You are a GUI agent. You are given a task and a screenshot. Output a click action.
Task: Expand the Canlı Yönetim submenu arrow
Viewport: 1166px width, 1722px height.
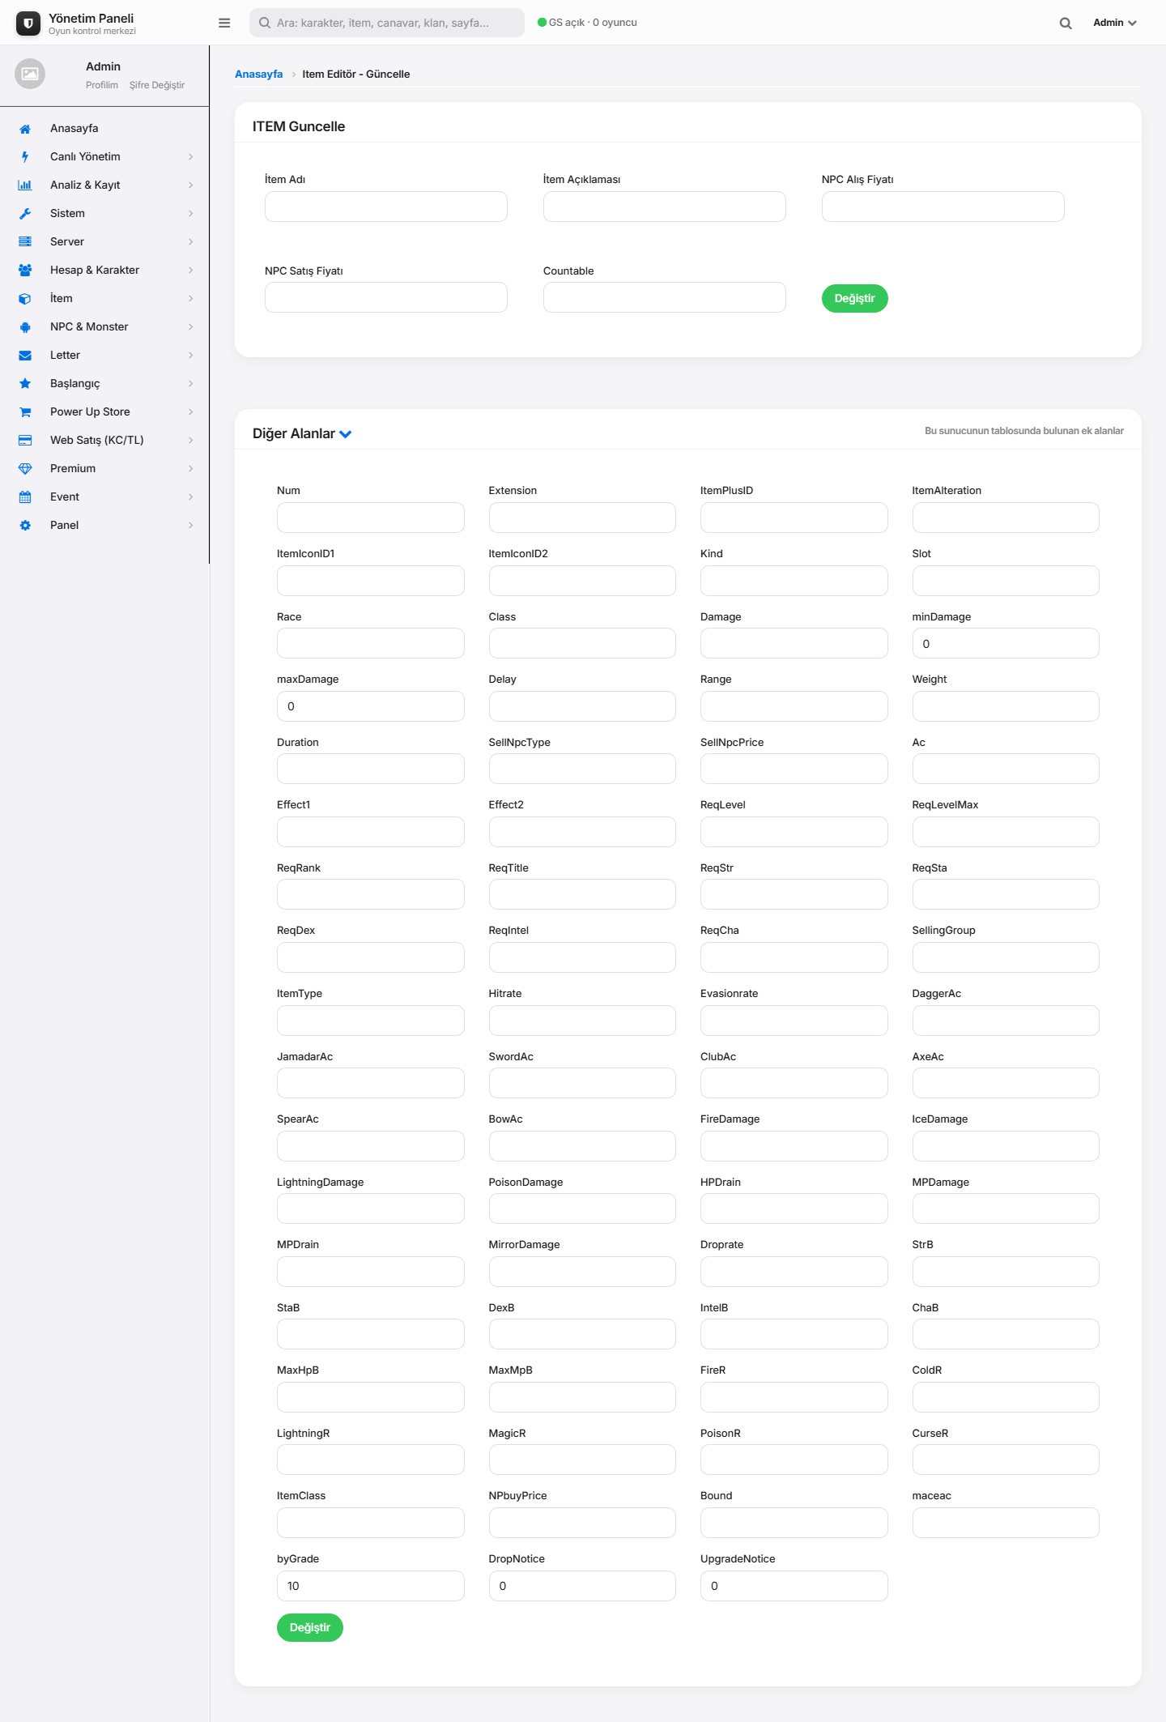(x=191, y=157)
